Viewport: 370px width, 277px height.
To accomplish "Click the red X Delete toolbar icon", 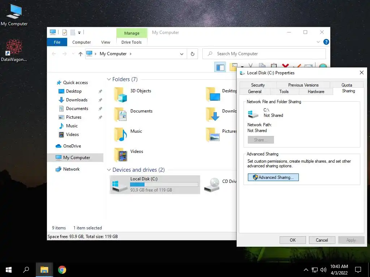I will 285,66.
